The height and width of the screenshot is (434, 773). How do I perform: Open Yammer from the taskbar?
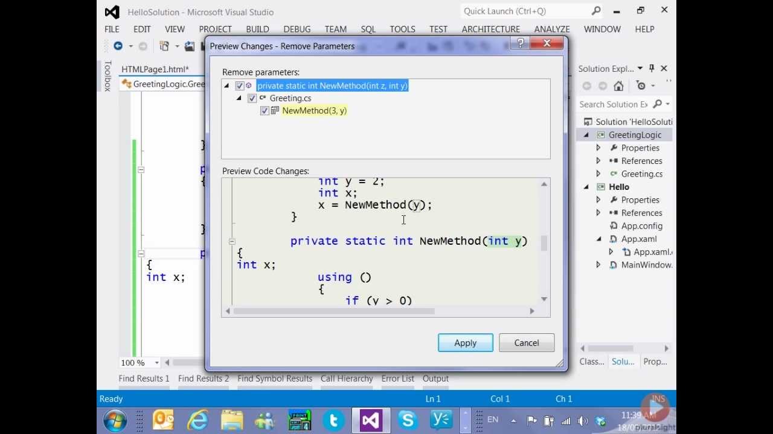click(x=441, y=420)
